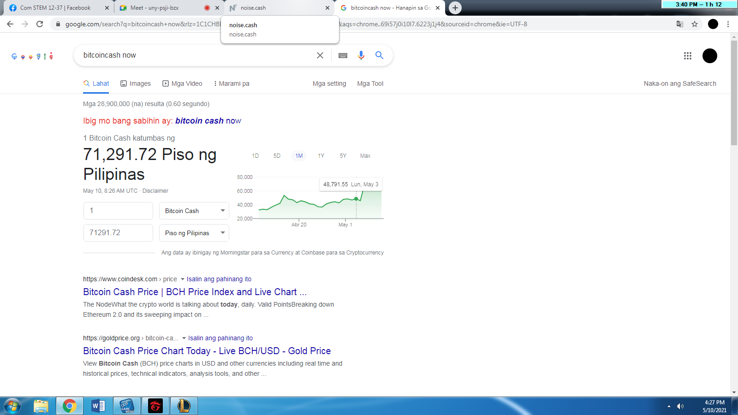Click goldprice Isalin ang pahinang ito
The image size is (738, 415).
click(220, 338)
